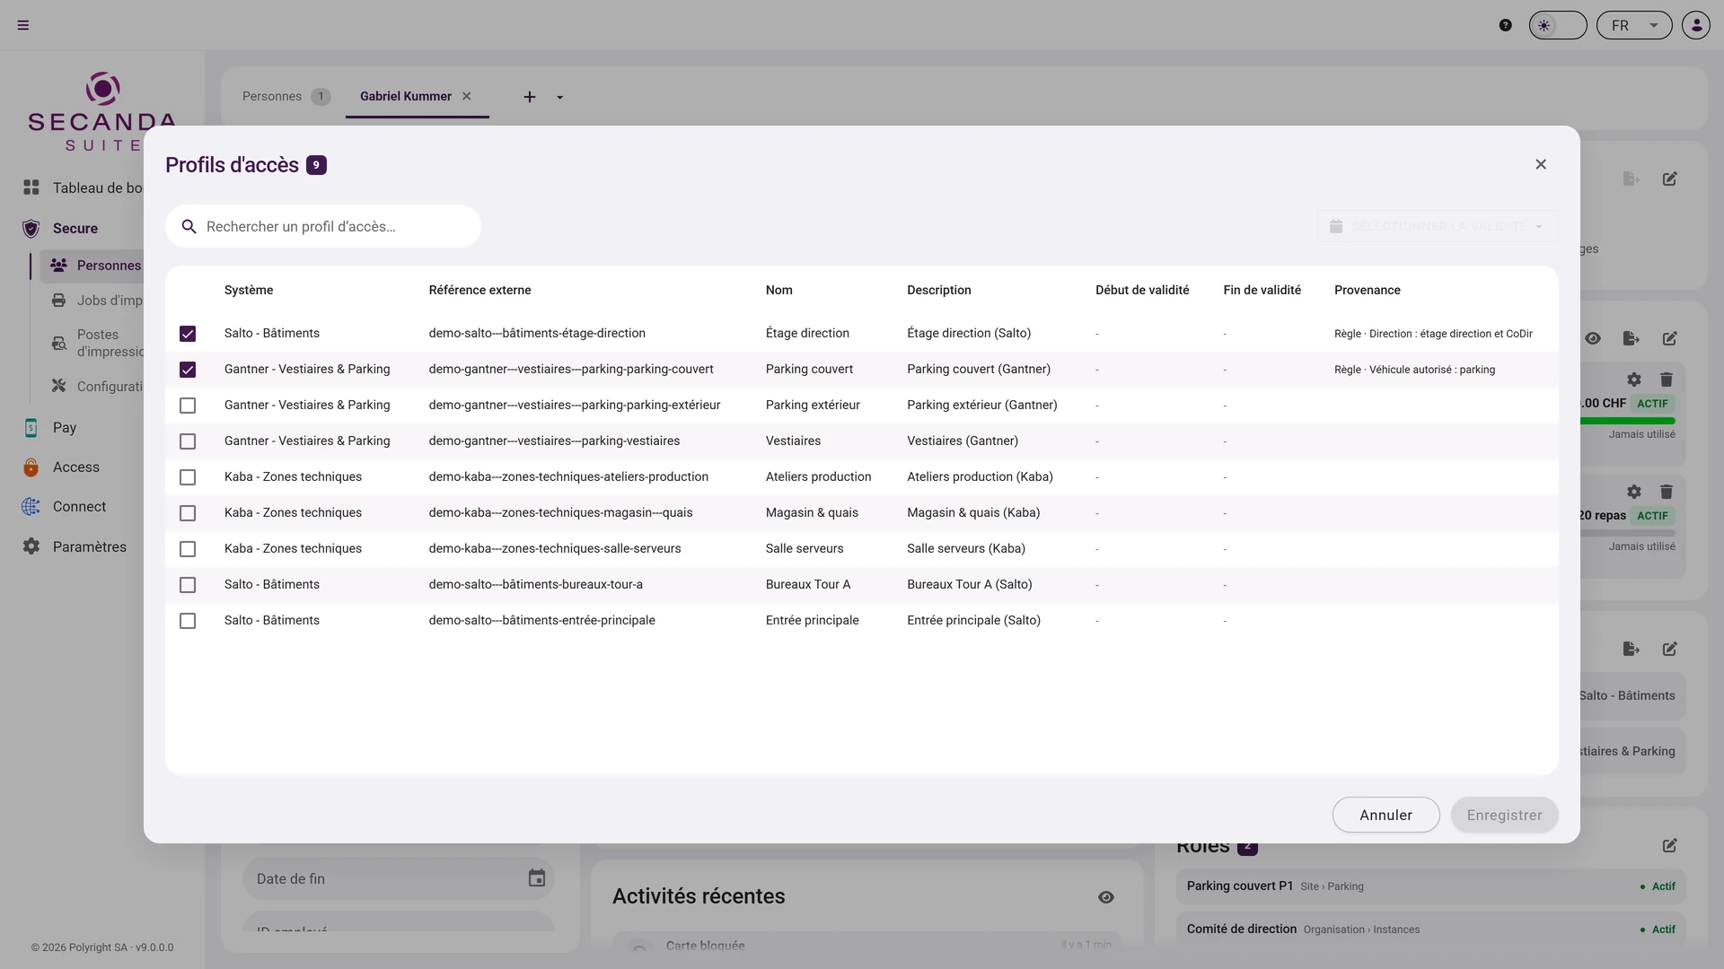Check the Bureaux Tour A profile checkbox
This screenshot has height=969, width=1724.
188,585
